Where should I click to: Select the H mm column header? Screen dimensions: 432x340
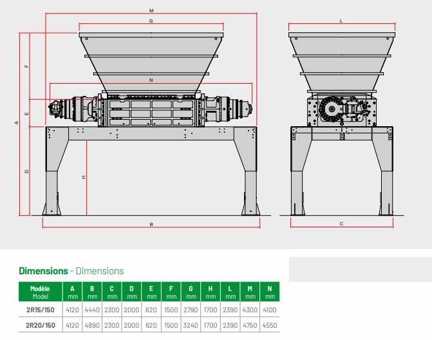[211, 293]
